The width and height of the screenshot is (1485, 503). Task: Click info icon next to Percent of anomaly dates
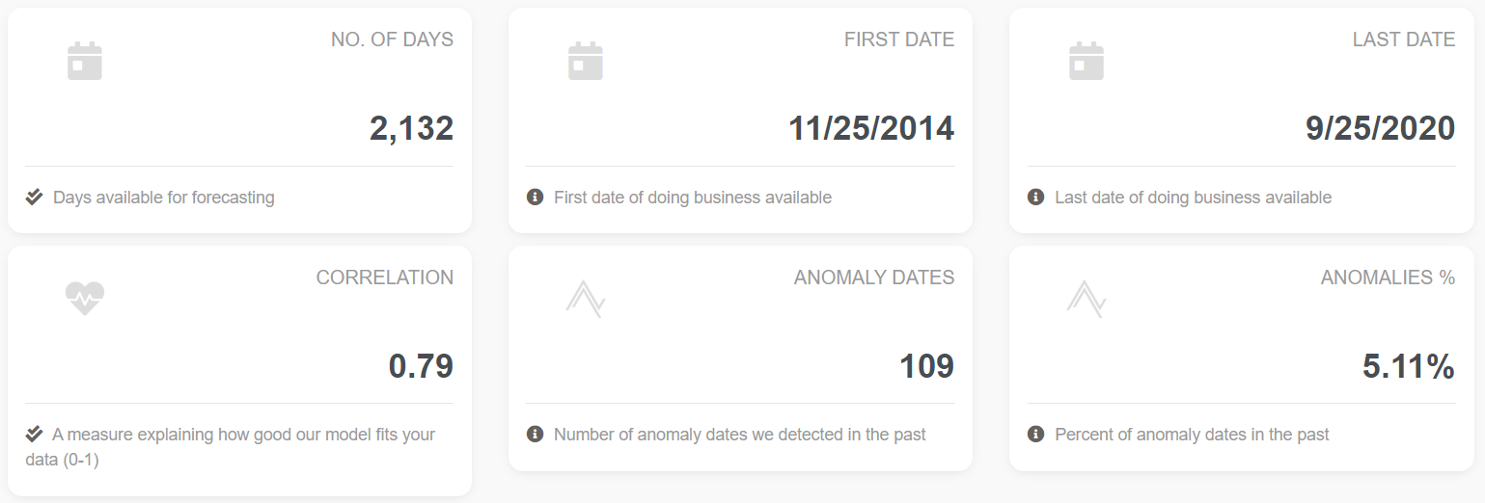pos(1036,434)
